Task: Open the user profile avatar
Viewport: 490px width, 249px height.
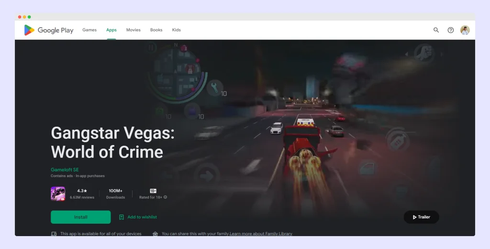Action: click(465, 30)
